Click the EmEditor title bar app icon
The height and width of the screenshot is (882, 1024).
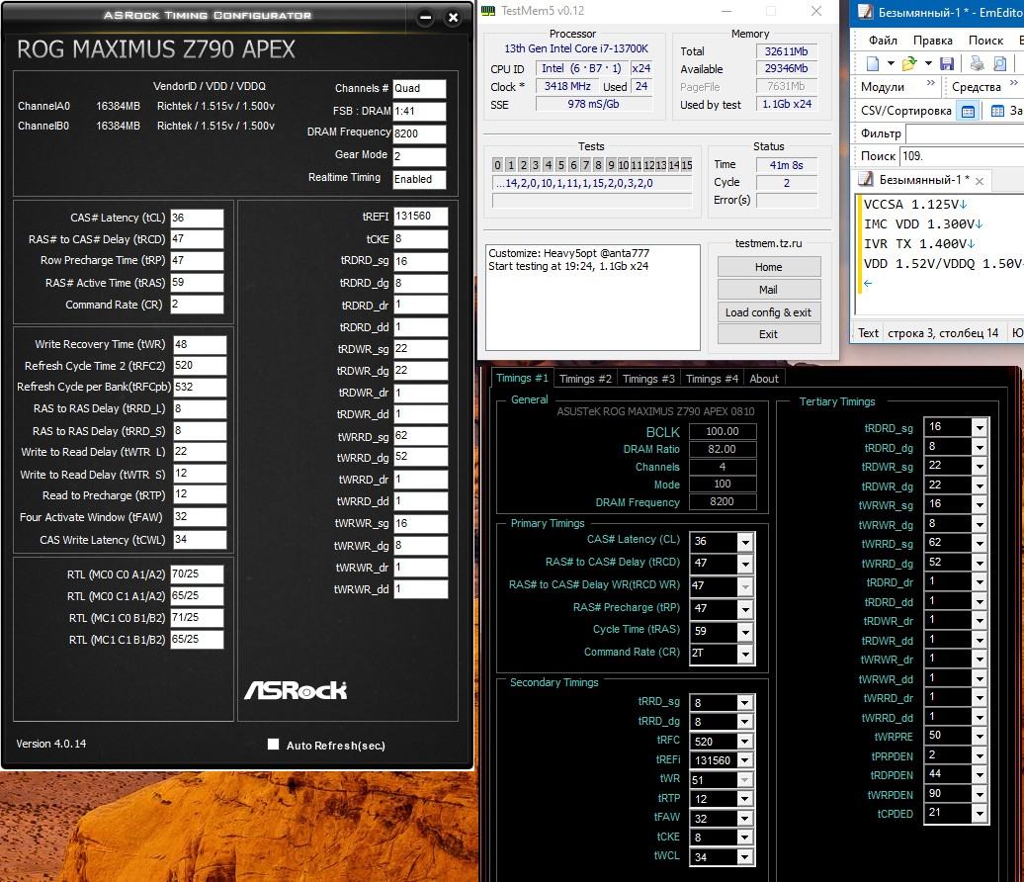865,12
